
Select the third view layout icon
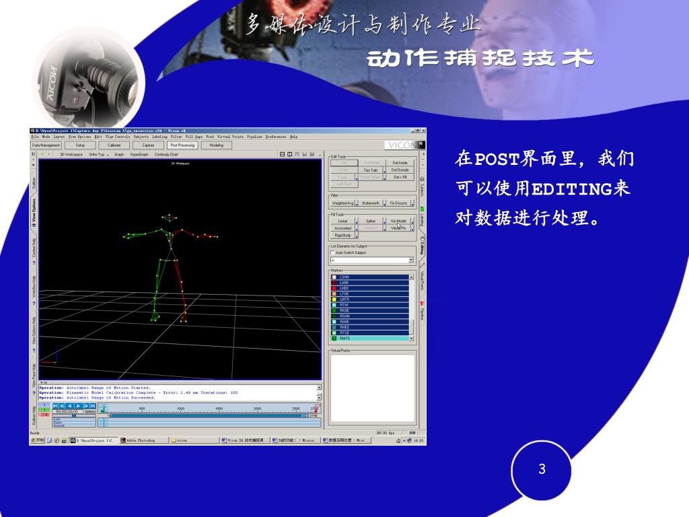click(x=297, y=154)
